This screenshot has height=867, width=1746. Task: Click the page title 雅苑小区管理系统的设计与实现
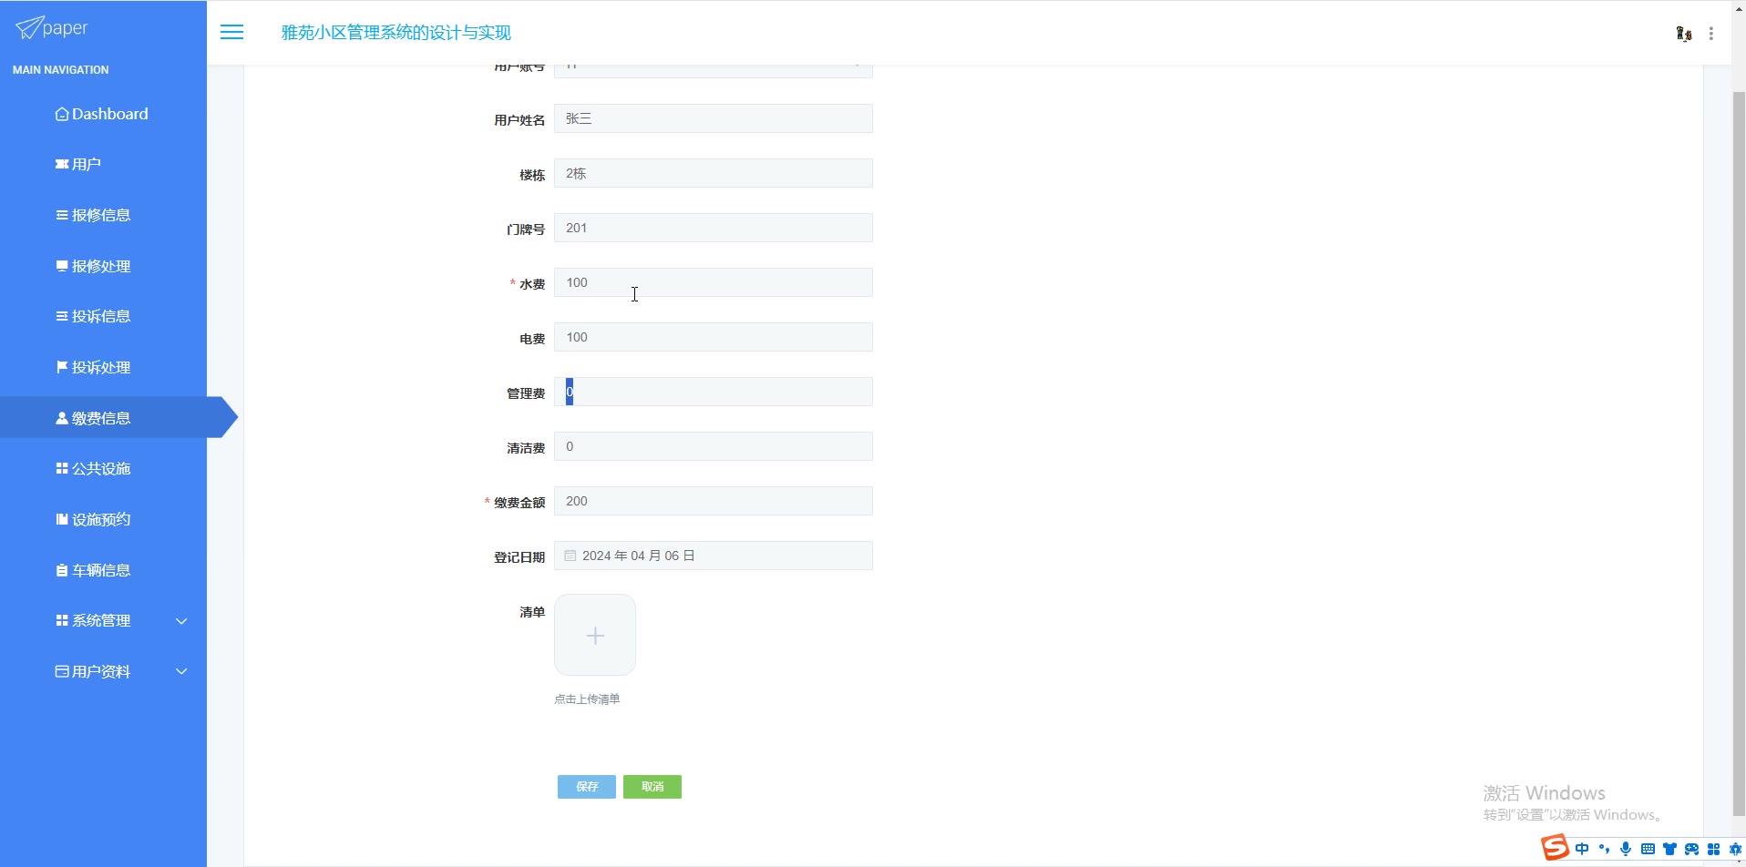[396, 33]
